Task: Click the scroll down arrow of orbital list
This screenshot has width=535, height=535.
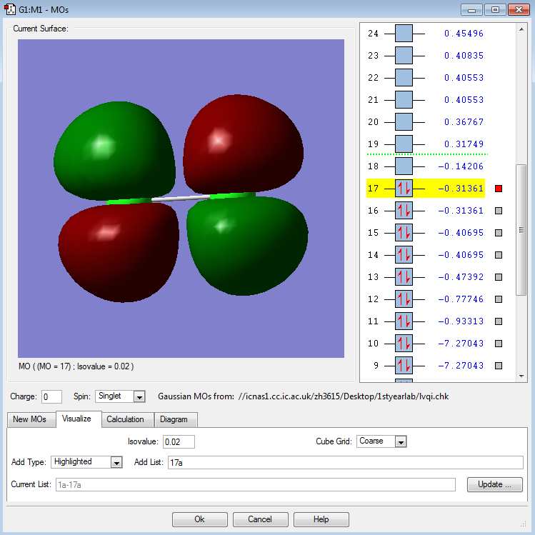Action: tap(521, 376)
